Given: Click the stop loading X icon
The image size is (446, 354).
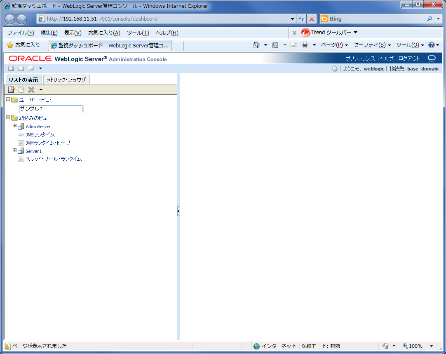Looking at the screenshot, I should [x=312, y=19].
